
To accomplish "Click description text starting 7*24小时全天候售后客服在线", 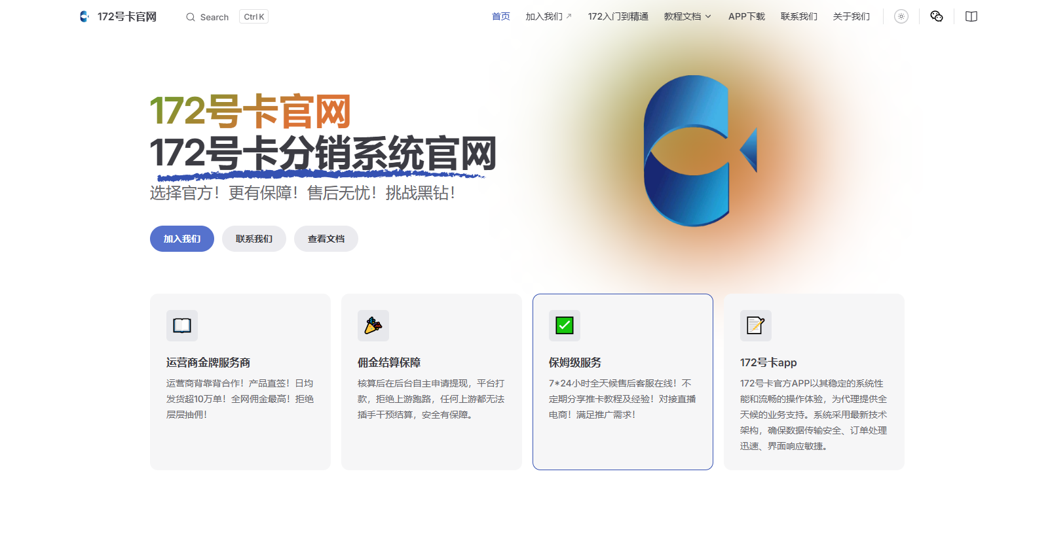I will [623, 399].
